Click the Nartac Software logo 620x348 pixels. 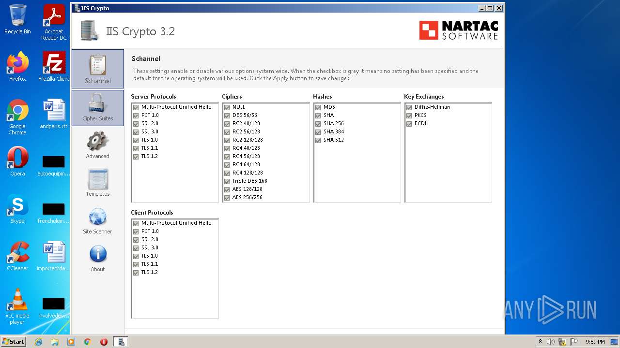(458, 30)
